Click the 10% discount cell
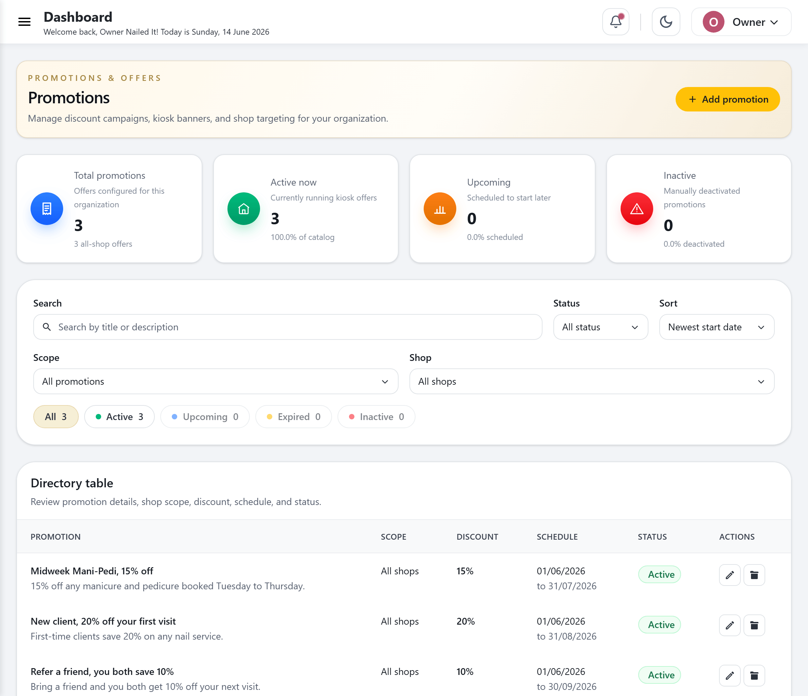 coord(465,672)
